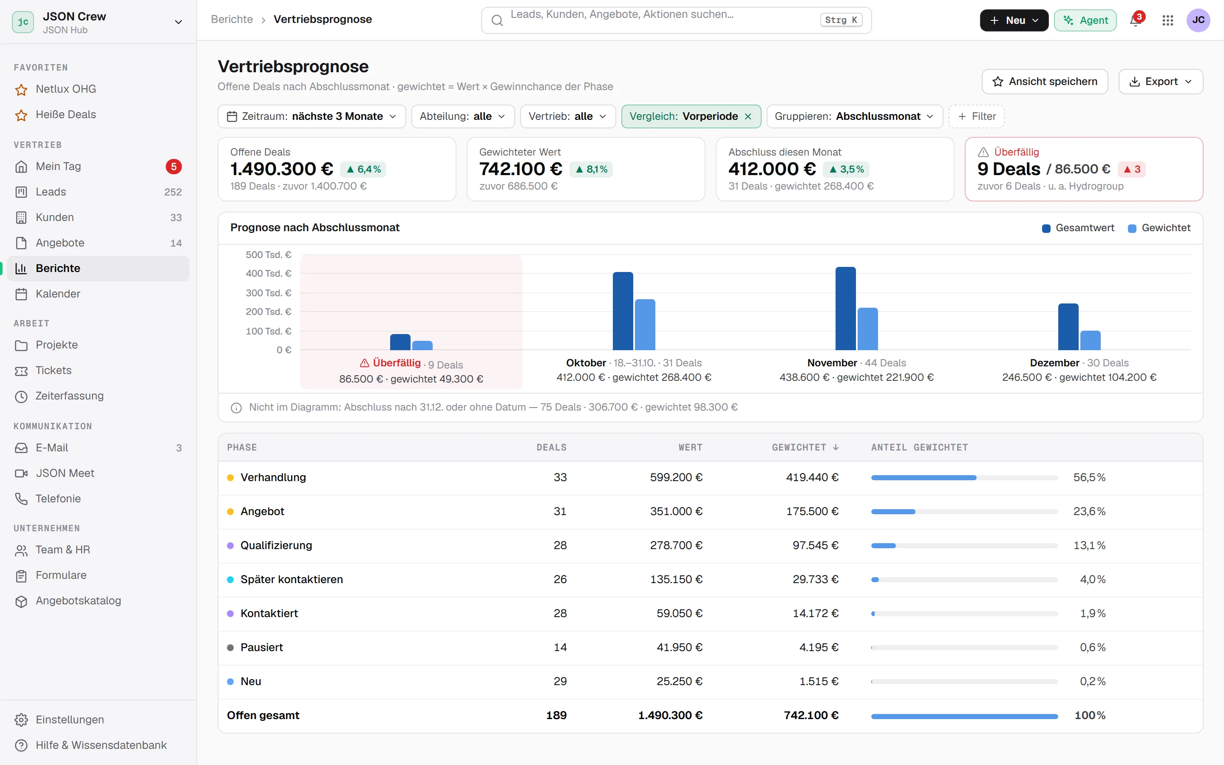Open Zeiterfassung clock entry
The image size is (1224, 765).
tap(98, 396)
